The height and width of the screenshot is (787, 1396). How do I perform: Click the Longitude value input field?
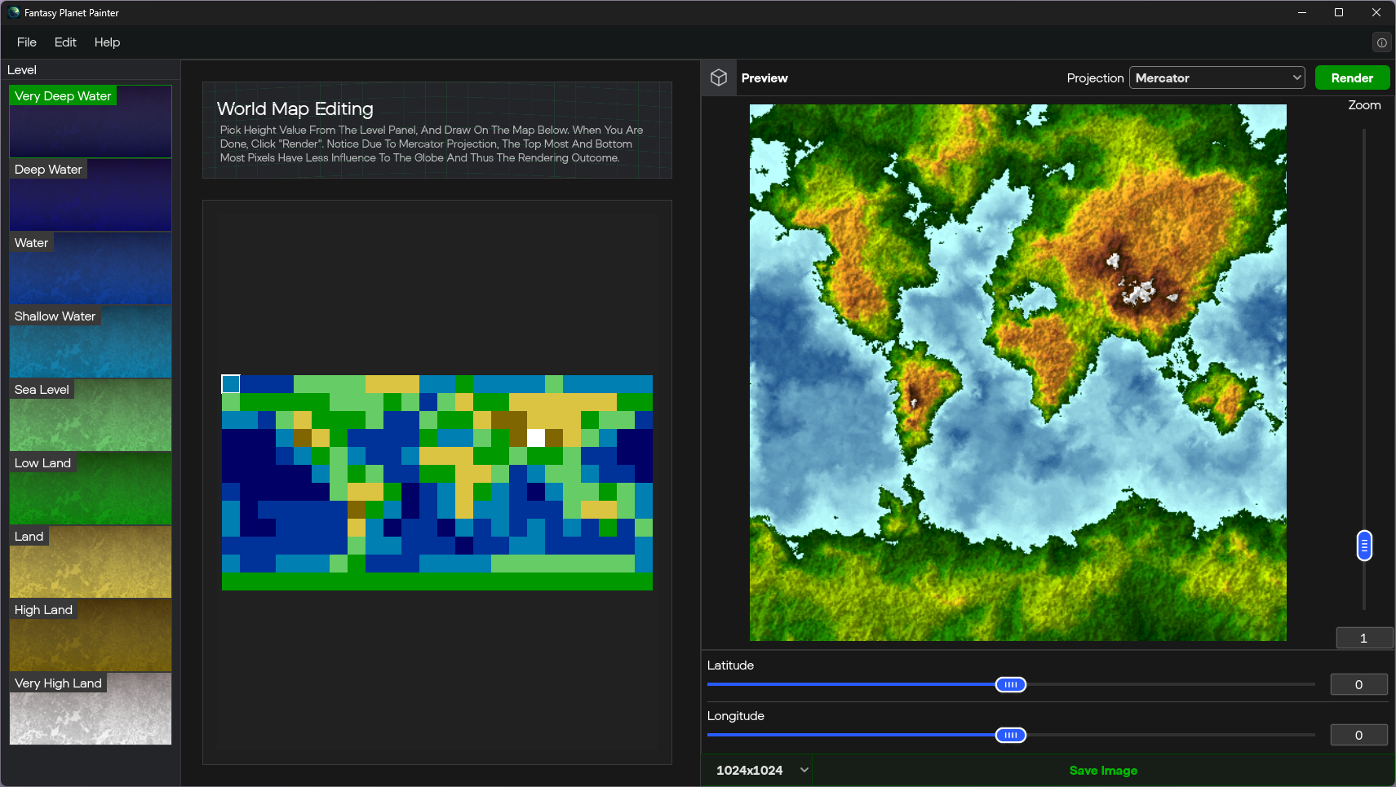coord(1358,735)
